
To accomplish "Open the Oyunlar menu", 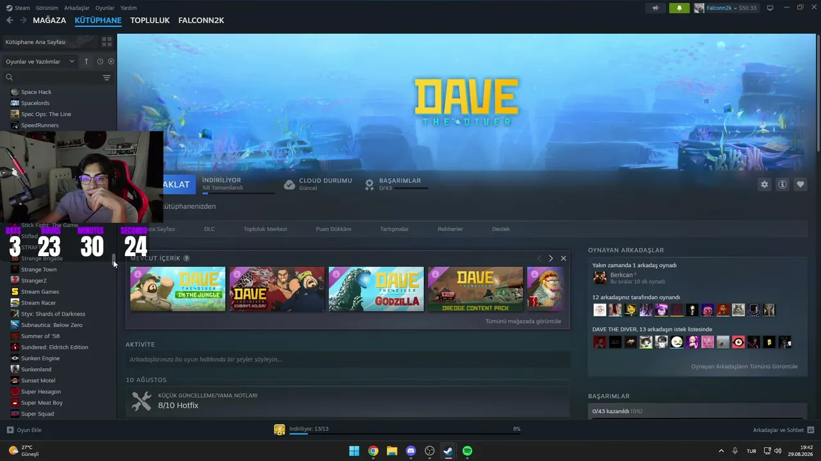I will (x=105, y=8).
